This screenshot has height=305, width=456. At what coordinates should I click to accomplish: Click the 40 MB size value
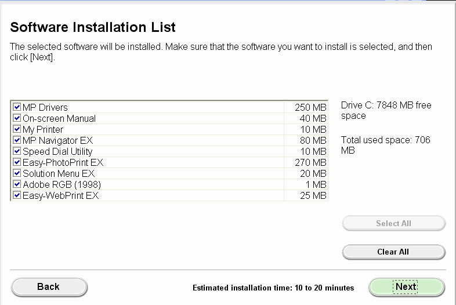[313, 118]
